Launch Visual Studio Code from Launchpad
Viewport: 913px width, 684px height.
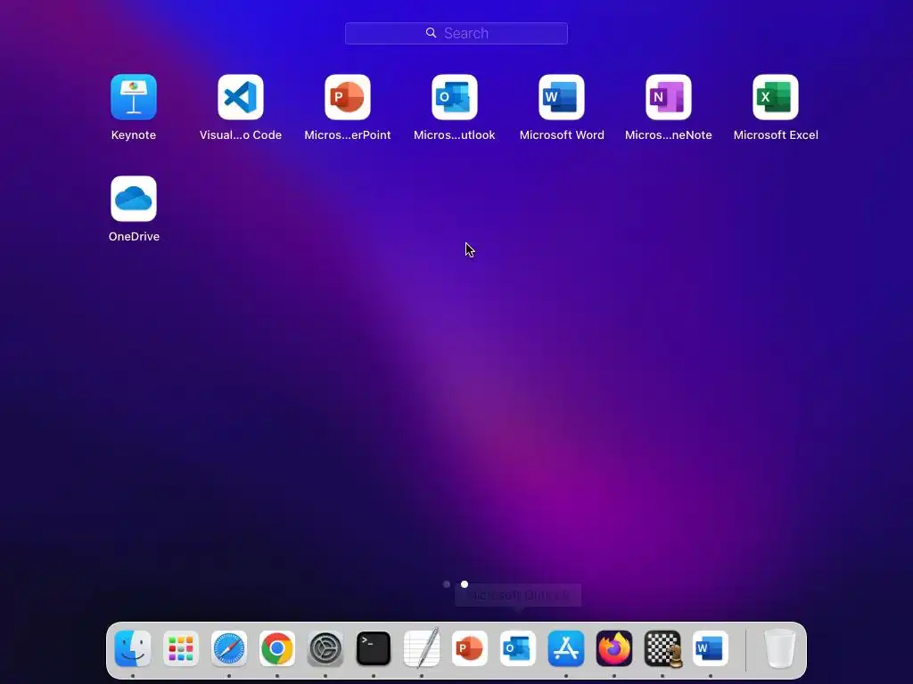pos(241,97)
